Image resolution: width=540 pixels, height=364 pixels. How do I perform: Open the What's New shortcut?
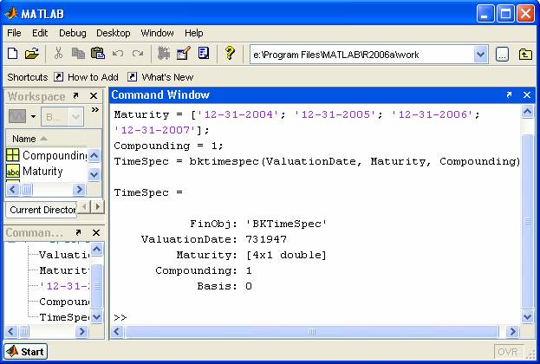tap(160, 77)
